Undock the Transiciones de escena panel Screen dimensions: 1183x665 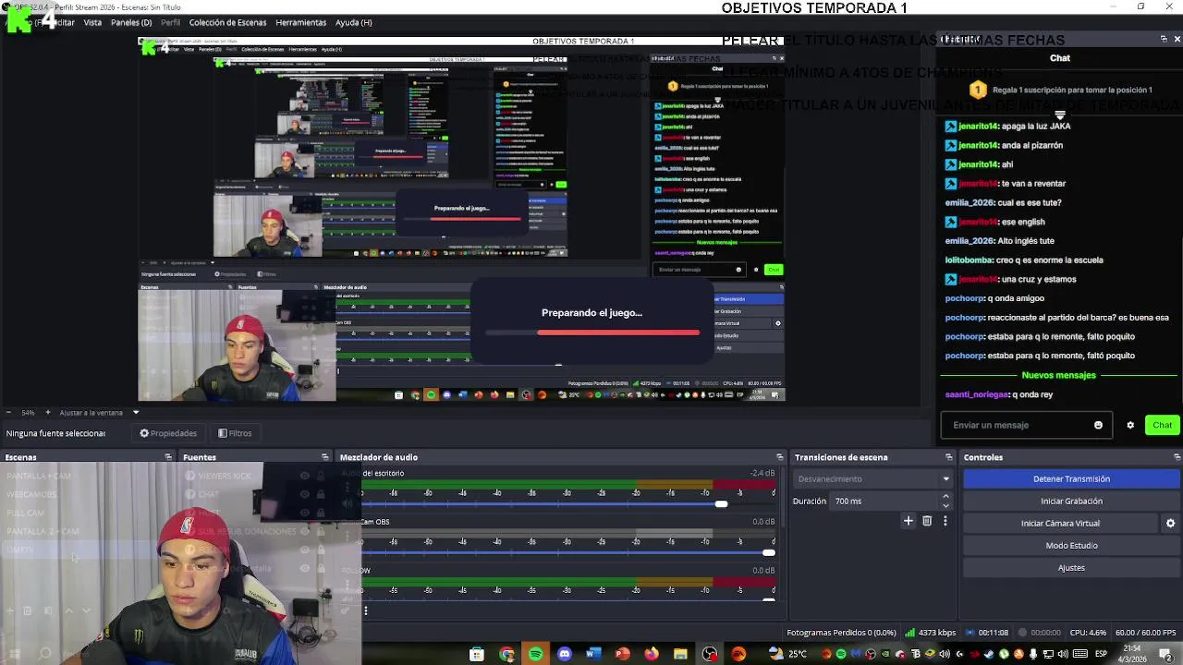[x=948, y=457]
